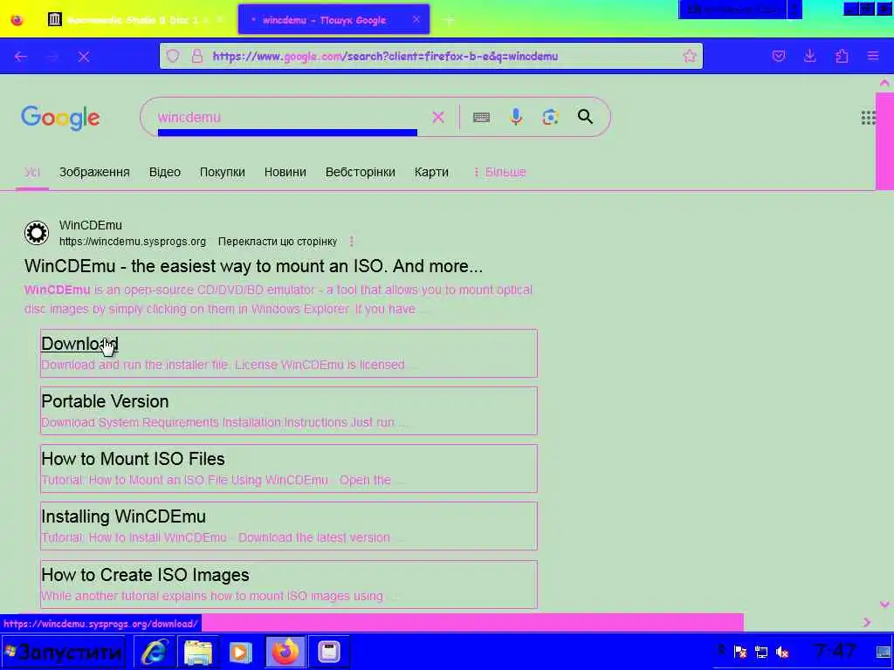Show desktop using the far-right taskbar button
Screen dimensions: 894x670
[884, 652]
